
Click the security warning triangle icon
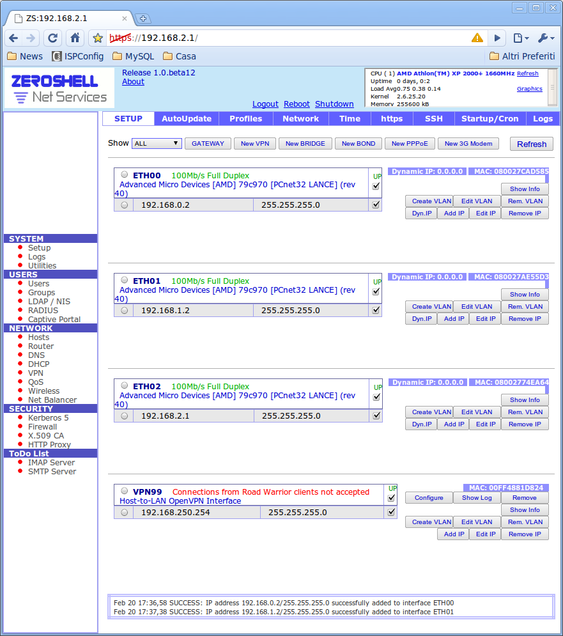pyautogui.click(x=477, y=38)
